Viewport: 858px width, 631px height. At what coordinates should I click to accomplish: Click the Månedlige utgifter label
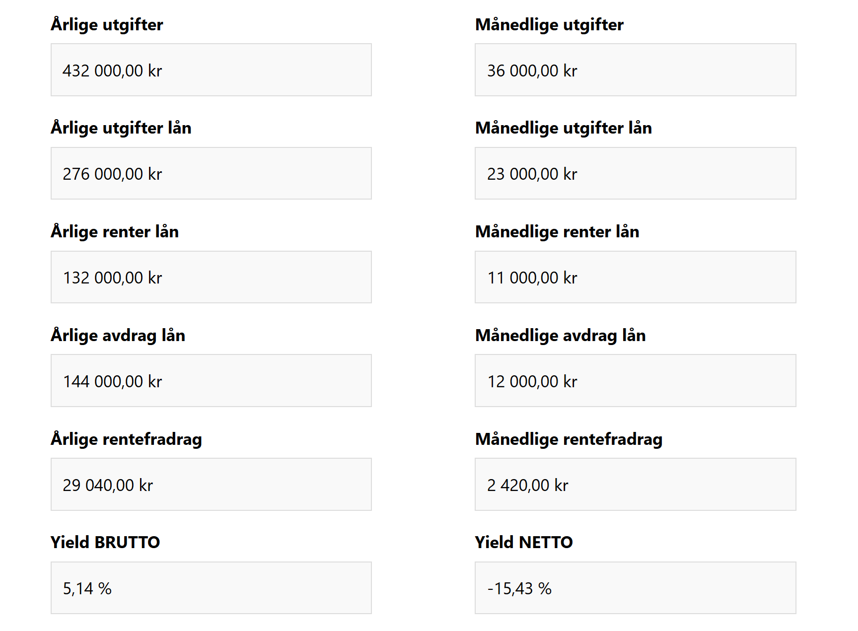point(549,24)
